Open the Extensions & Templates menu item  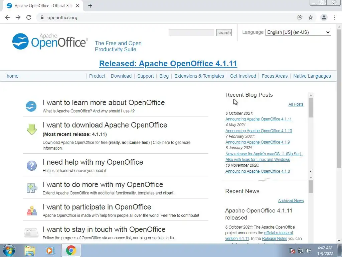199,76
